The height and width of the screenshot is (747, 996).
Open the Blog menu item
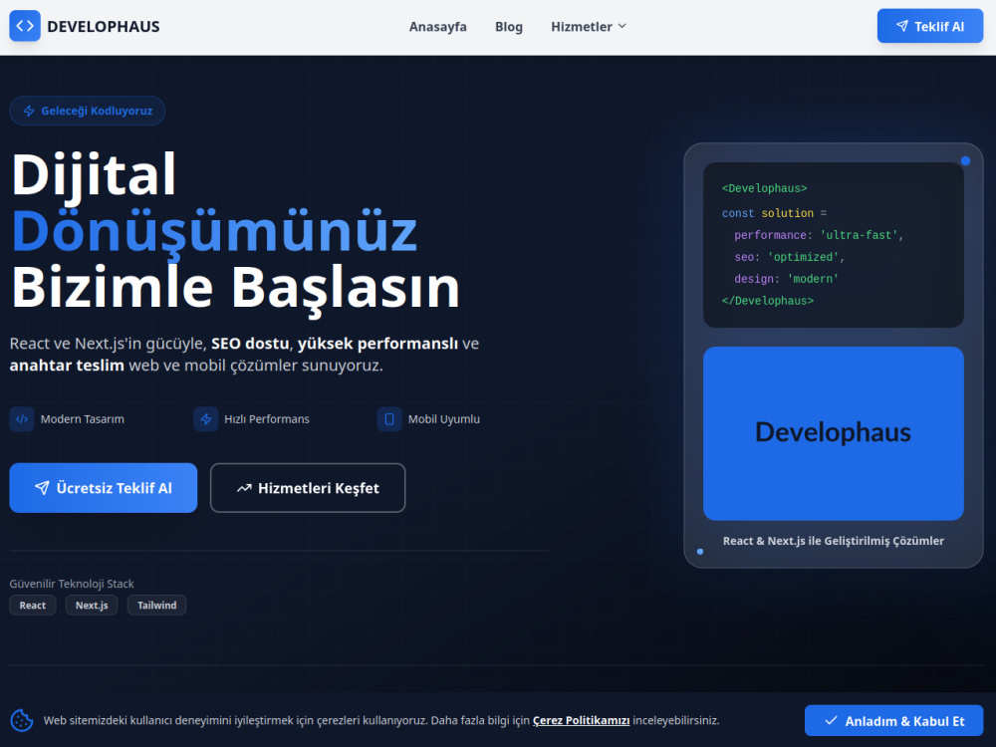point(509,27)
